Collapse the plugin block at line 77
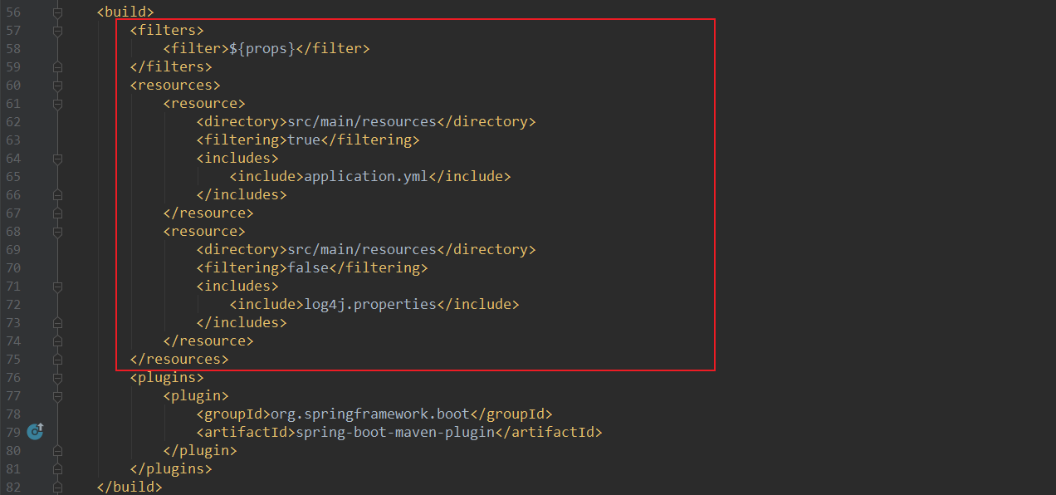1056x495 pixels. tap(57, 396)
